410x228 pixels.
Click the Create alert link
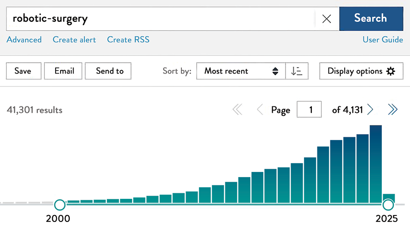tap(74, 40)
